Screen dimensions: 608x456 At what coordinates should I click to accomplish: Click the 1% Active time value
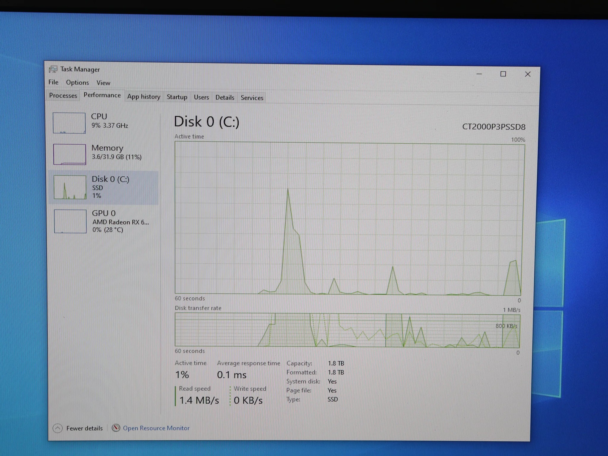(182, 375)
